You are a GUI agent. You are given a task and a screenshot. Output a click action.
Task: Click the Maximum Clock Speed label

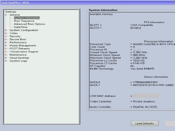[105, 58]
